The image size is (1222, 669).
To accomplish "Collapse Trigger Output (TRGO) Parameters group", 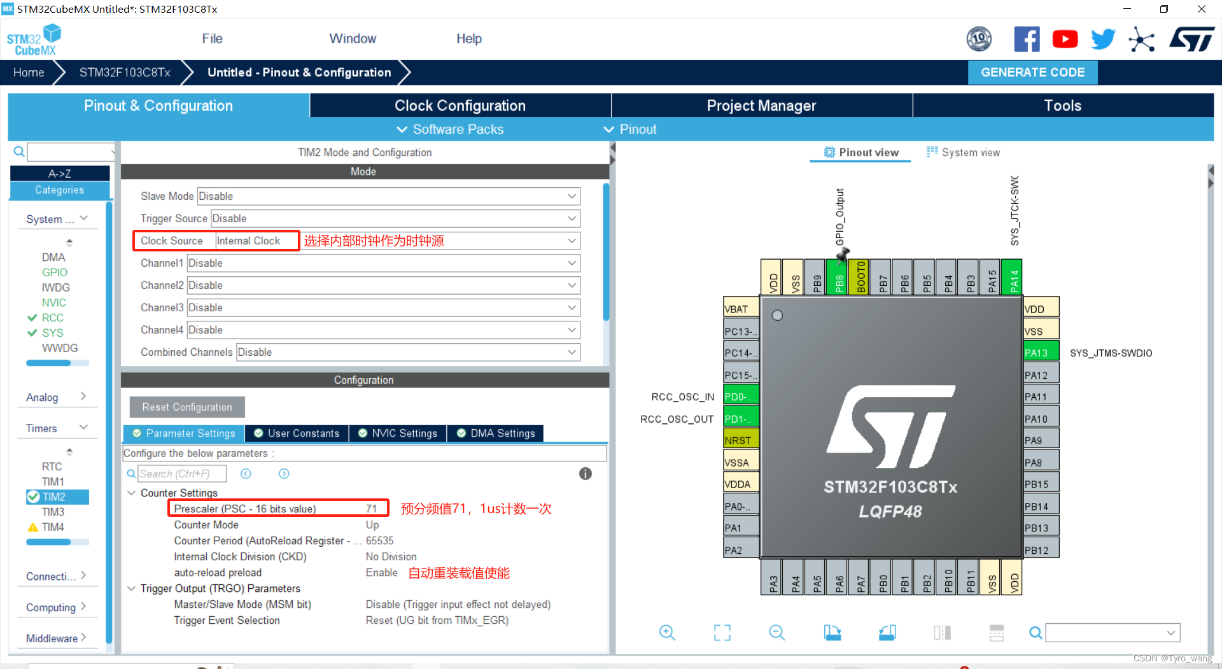I will pyautogui.click(x=131, y=588).
